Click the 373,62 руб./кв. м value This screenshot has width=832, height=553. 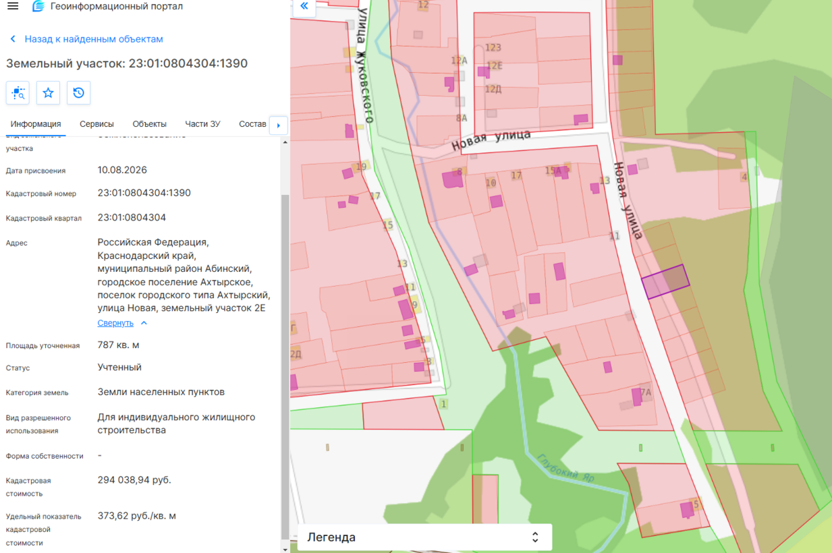coord(137,516)
